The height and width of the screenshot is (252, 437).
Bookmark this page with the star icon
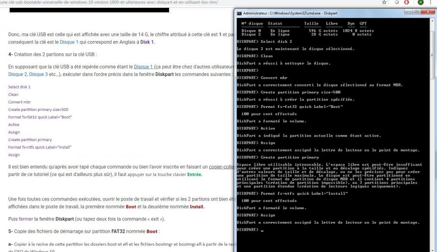[384, 2]
